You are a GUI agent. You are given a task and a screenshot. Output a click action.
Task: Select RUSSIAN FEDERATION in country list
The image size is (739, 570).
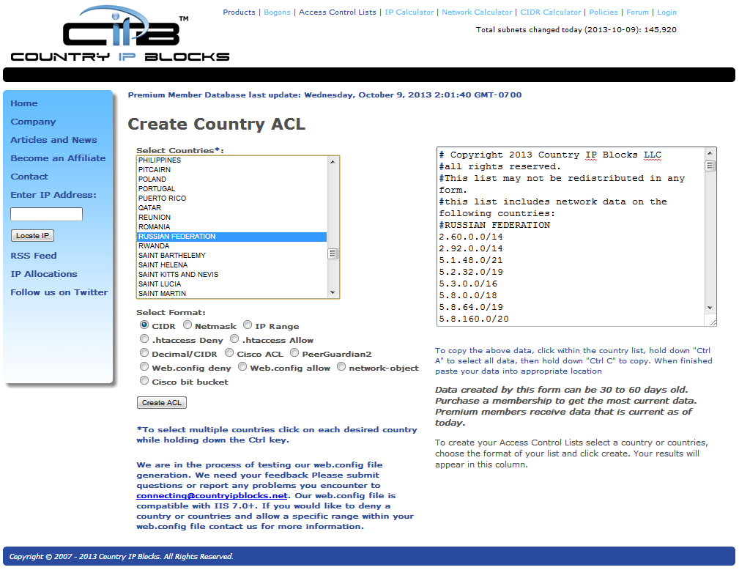click(232, 236)
